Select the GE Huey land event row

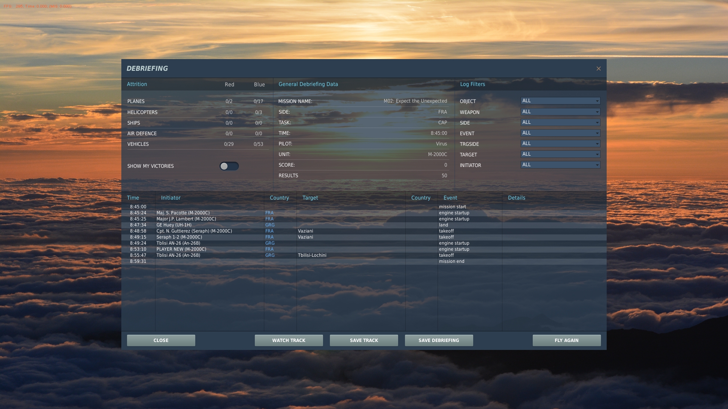[364, 225]
